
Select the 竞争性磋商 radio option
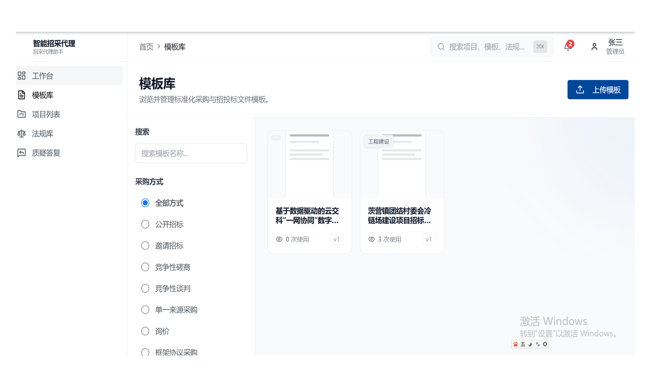click(x=145, y=267)
